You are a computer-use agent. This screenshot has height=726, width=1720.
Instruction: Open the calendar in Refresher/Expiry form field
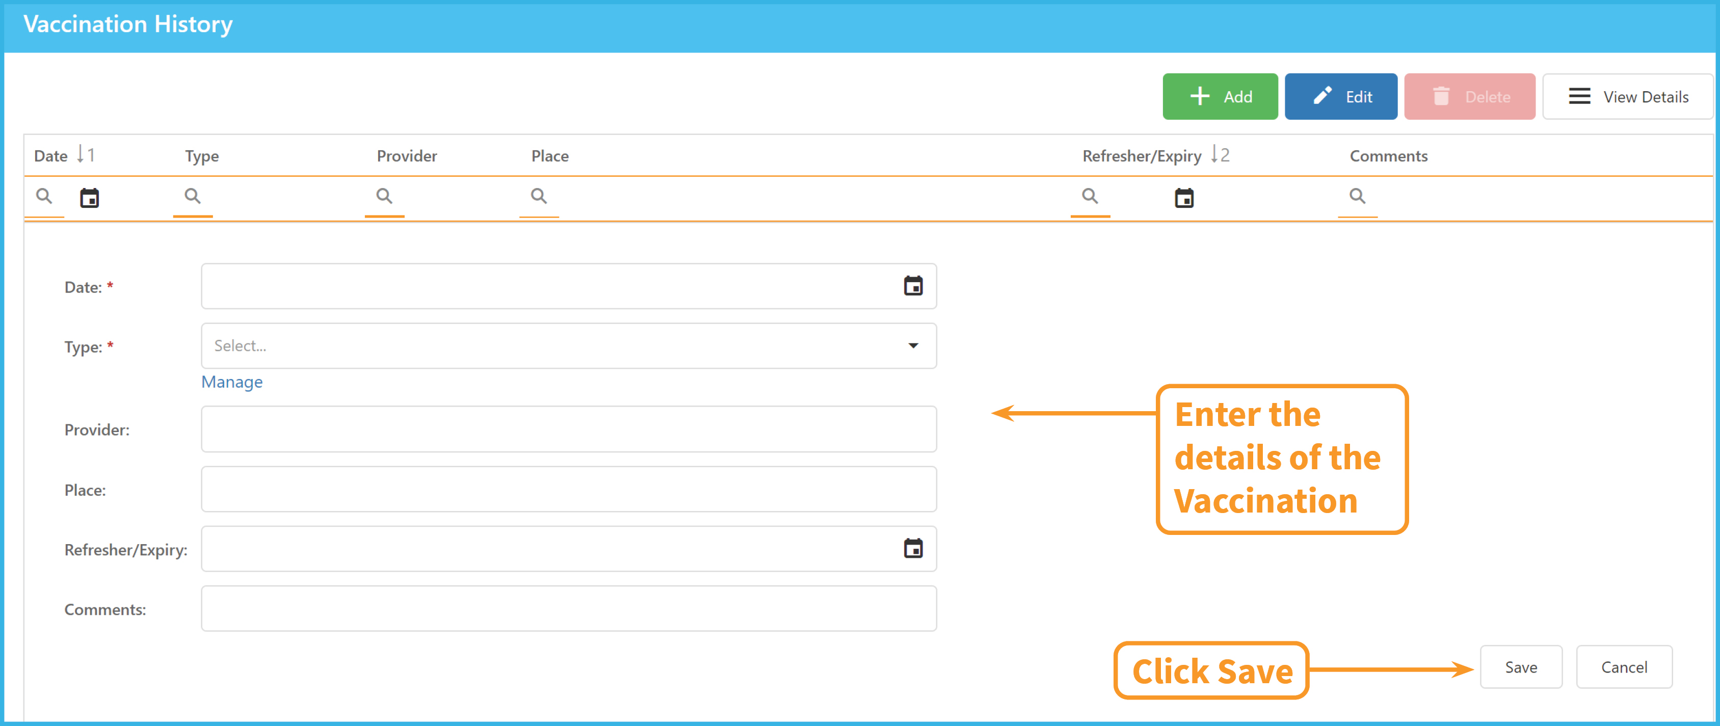[913, 548]
